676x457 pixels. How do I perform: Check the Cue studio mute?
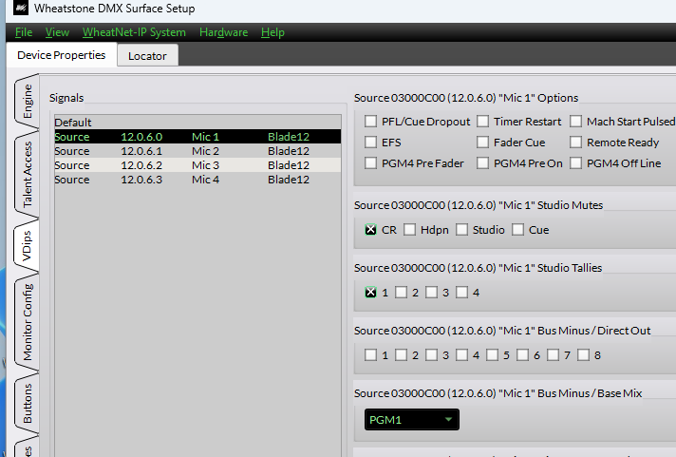[x=517, y=230]
